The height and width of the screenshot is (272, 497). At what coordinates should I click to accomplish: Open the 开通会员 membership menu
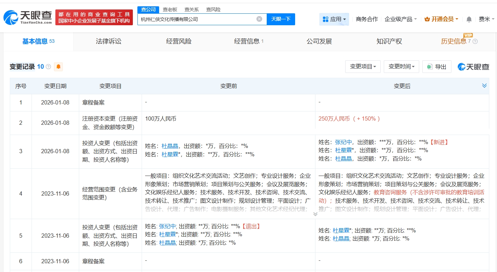[x=441, y=19]
